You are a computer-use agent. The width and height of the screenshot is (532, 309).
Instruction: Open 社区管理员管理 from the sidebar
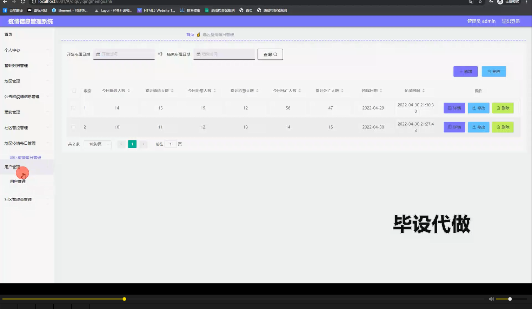18,199
